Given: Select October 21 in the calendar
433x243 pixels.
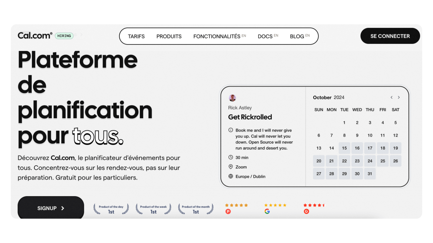Looking at the screenshot, I should click(x=331, y=161).
